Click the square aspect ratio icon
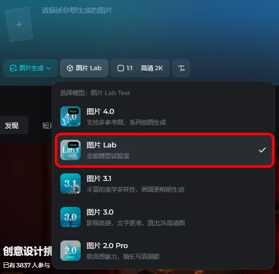279x274 pixels. click(121, 68)
